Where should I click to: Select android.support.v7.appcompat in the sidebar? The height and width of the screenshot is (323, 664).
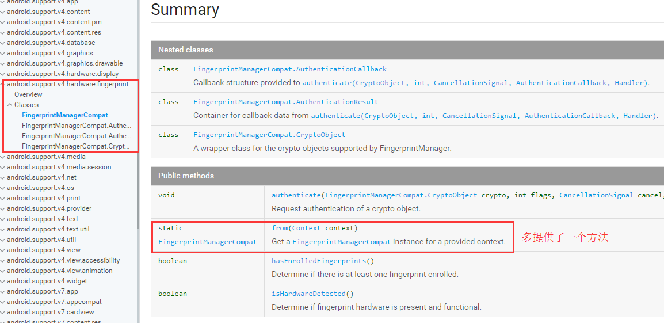[x=54, y=302]
